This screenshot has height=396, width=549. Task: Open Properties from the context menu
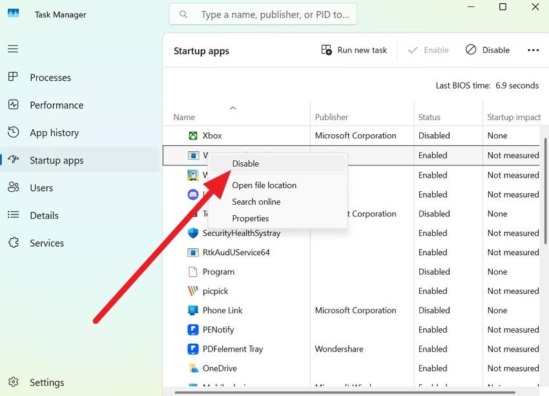[x=251, y=218]
